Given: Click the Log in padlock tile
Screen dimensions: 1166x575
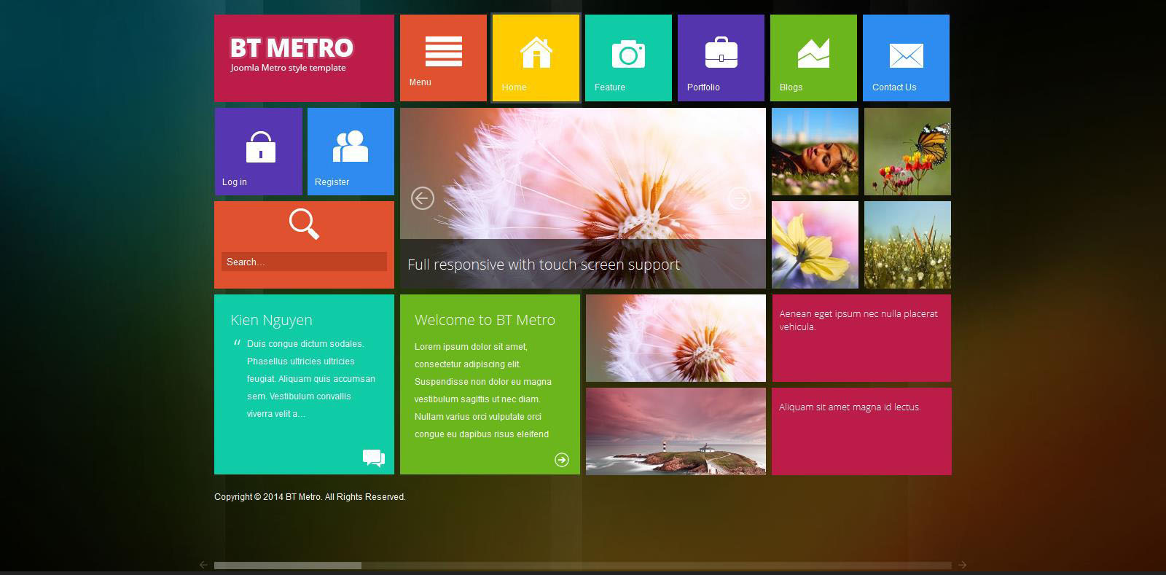Looking at the screenshot, I should click(258, 152).
